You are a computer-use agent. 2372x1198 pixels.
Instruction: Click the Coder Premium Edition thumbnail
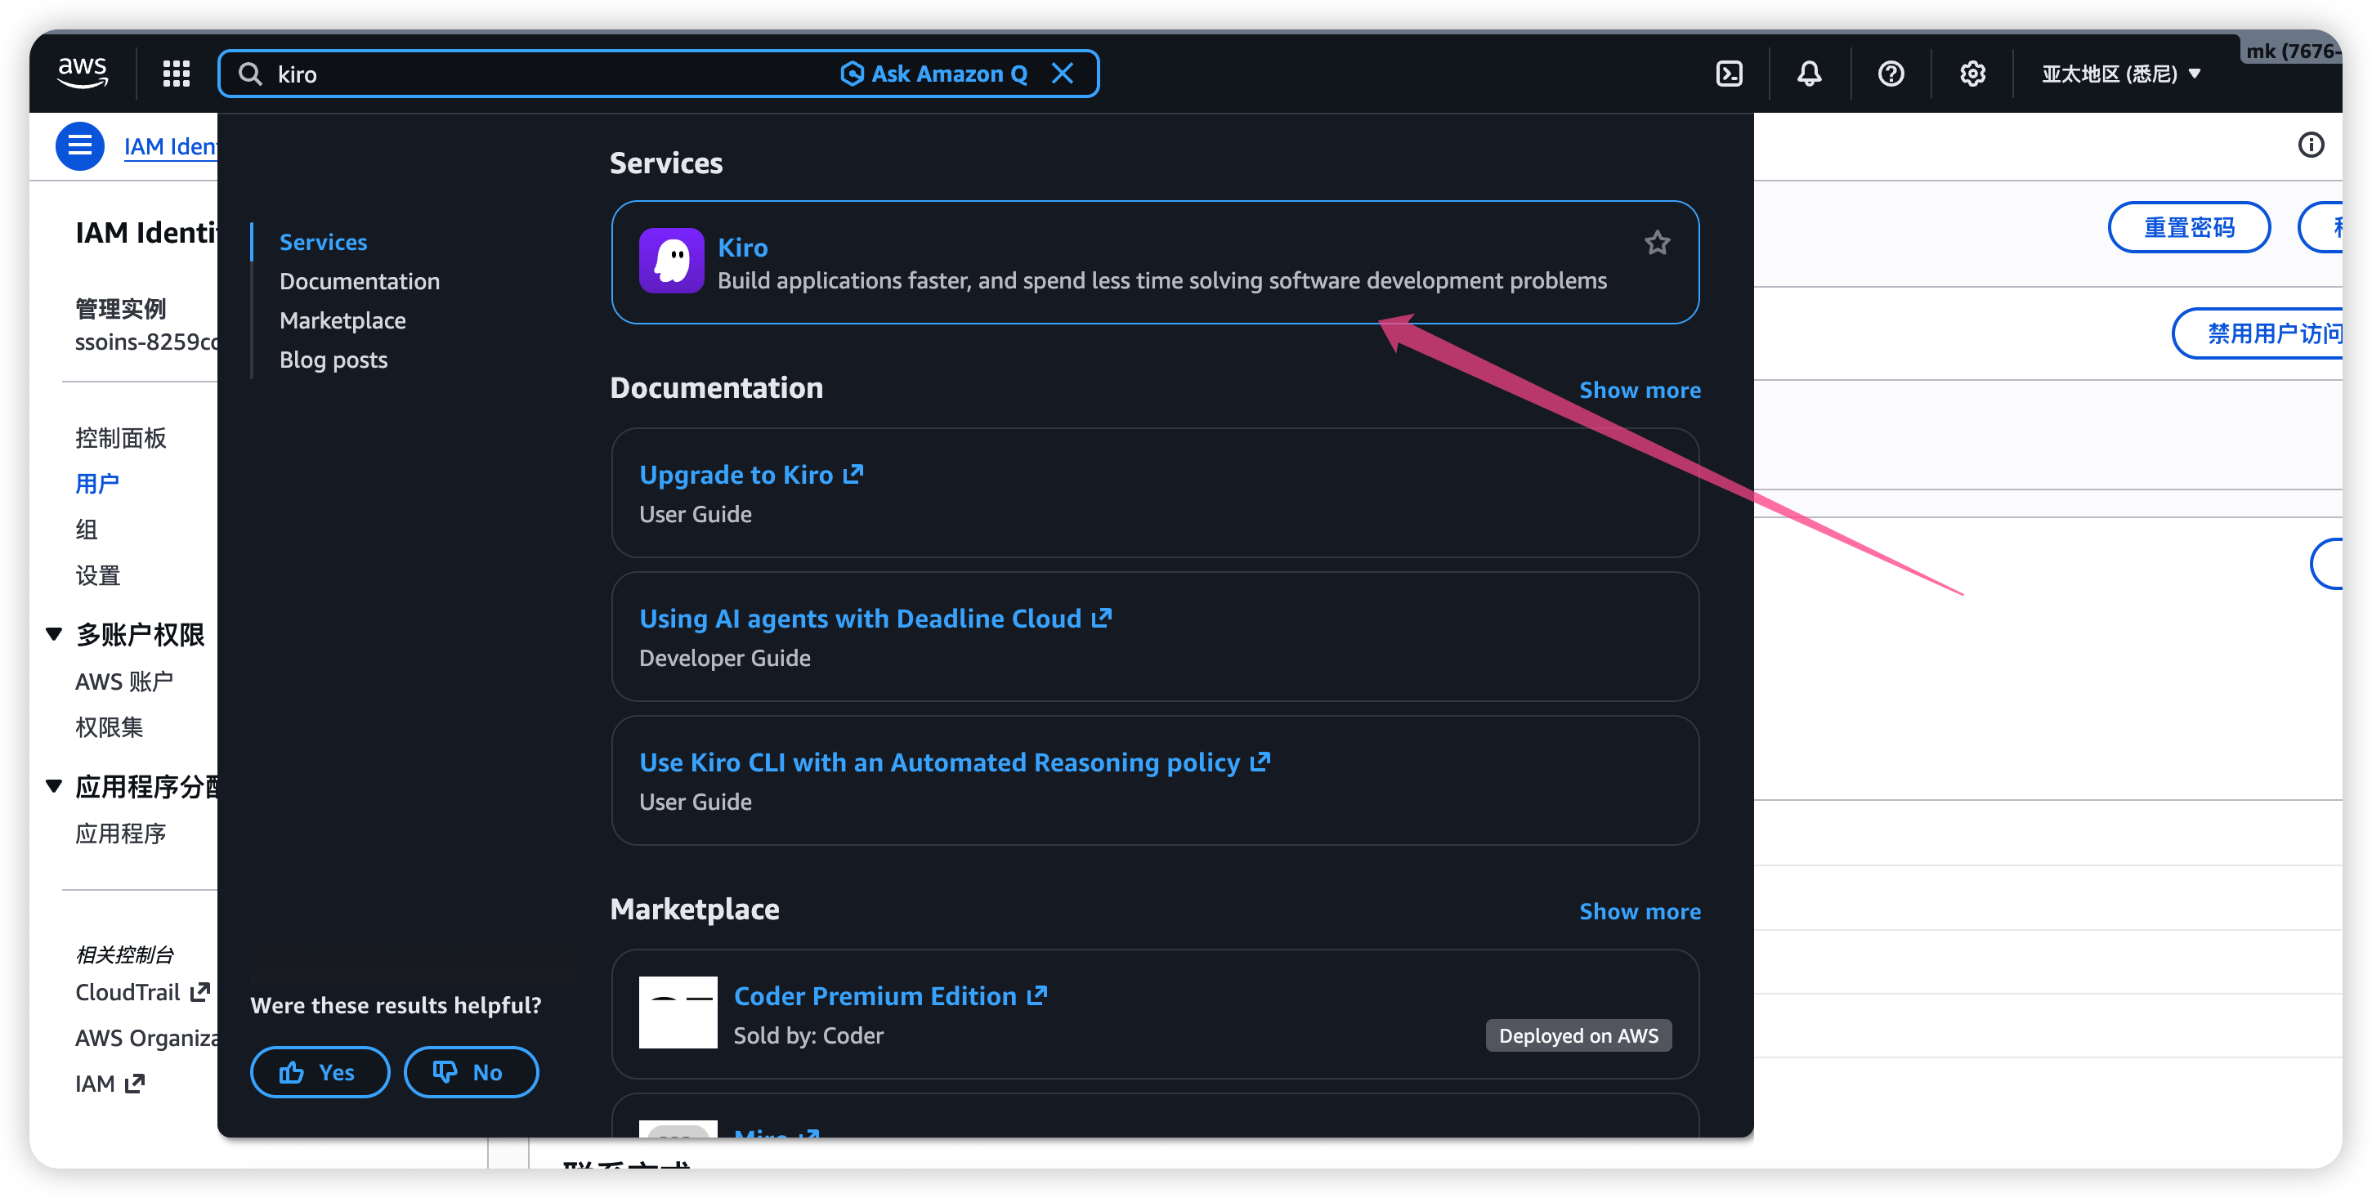click(x=678, y=1012)
